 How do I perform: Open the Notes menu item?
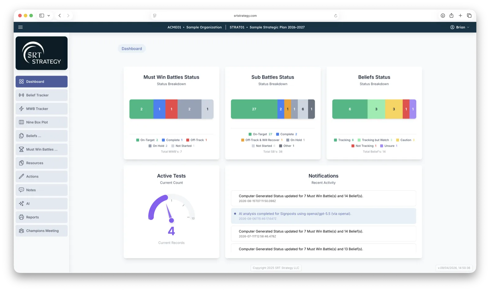(x=42, y=190)
